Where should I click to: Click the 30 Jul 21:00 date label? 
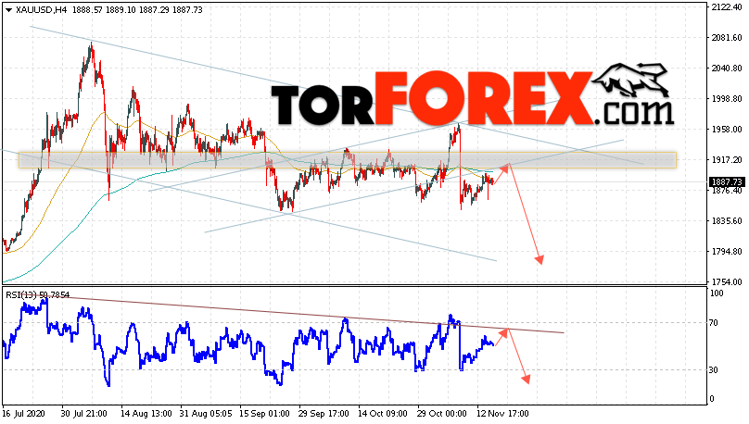[x=84, y=413]
